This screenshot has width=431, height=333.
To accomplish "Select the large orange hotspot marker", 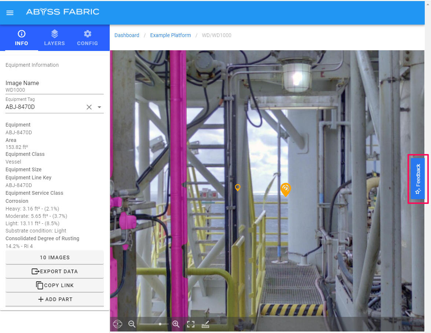I will pyautogui.click(x=285, y=189).
